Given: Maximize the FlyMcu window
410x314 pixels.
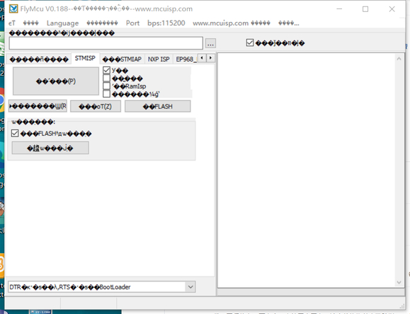Looking at the screenshot, I should 365,9.
